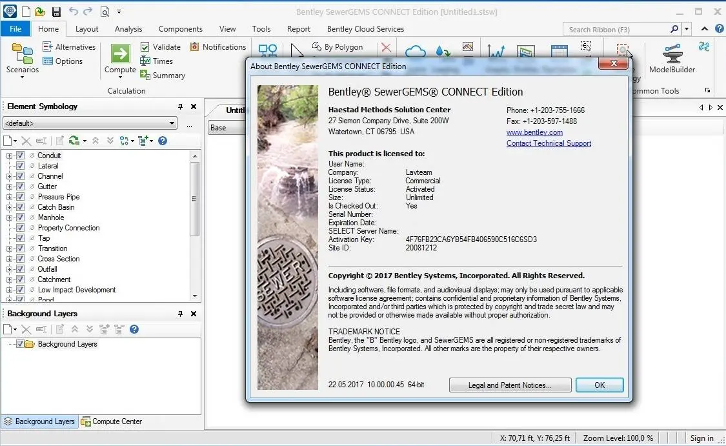
Task: Click the symbology ellipsis button
Action: point(189,125)
